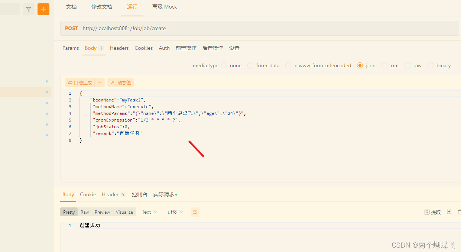The image size is (461, 252).
Task: Open the response Body tab
Action: click(68, 194)
